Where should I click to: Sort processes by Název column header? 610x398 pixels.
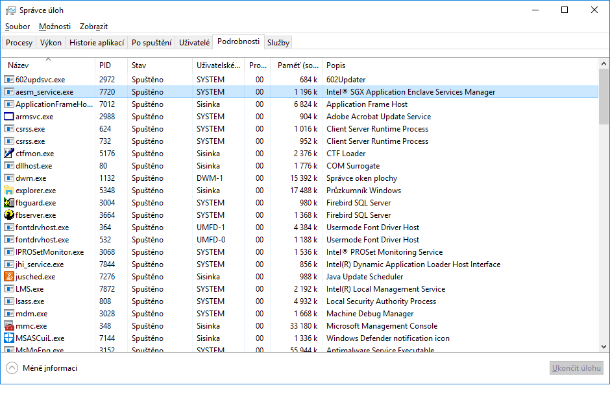18,65
